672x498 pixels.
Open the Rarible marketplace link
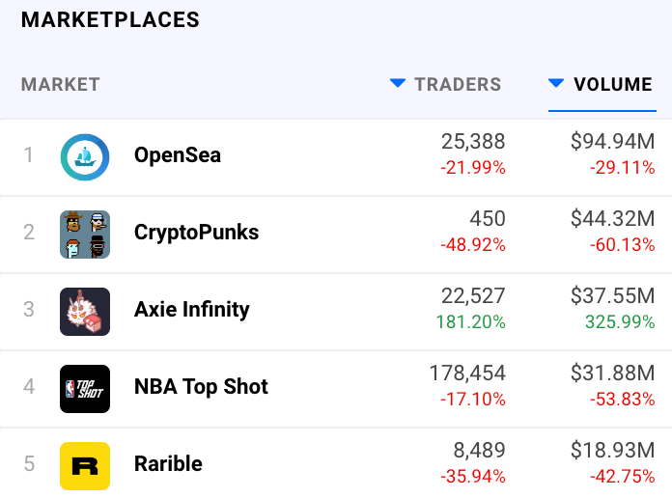(168, 464)
